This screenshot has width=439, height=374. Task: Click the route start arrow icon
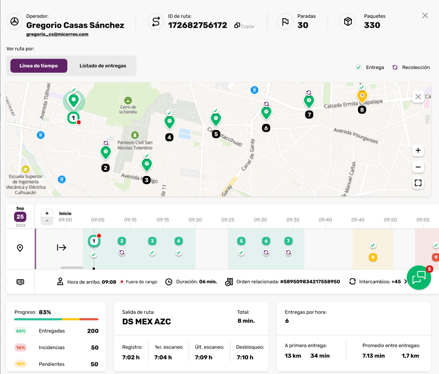pyautogui.click(x=61, y=248)
